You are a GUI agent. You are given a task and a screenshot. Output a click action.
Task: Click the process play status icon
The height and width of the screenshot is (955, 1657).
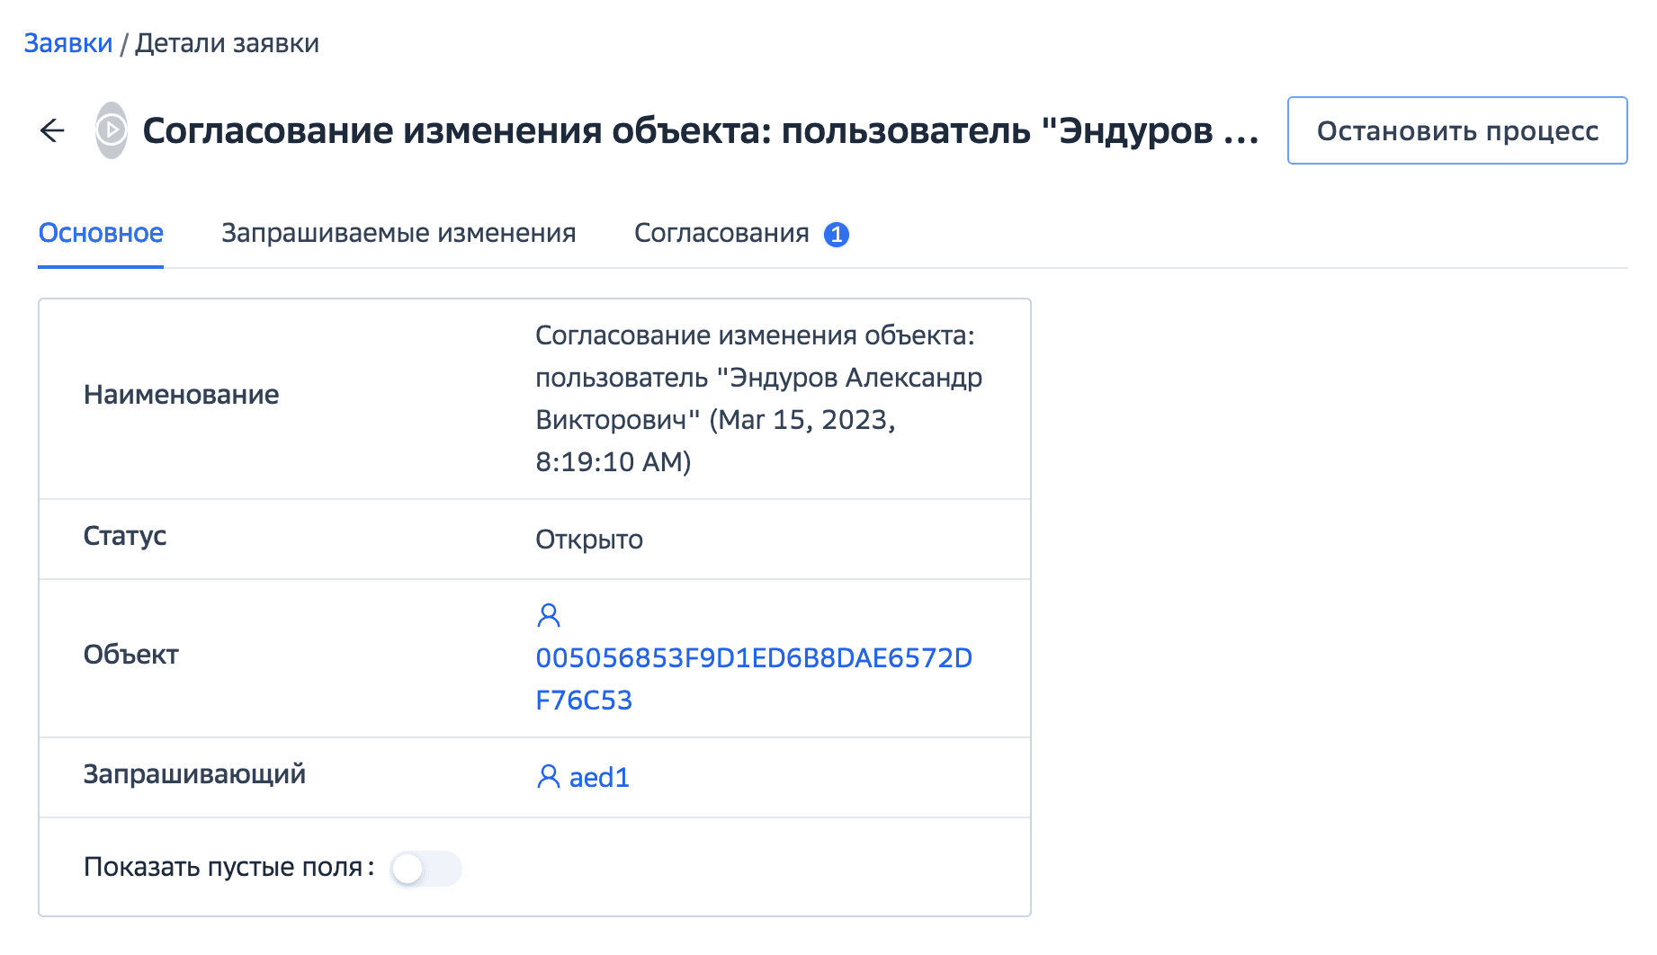[x=112, y=131]
